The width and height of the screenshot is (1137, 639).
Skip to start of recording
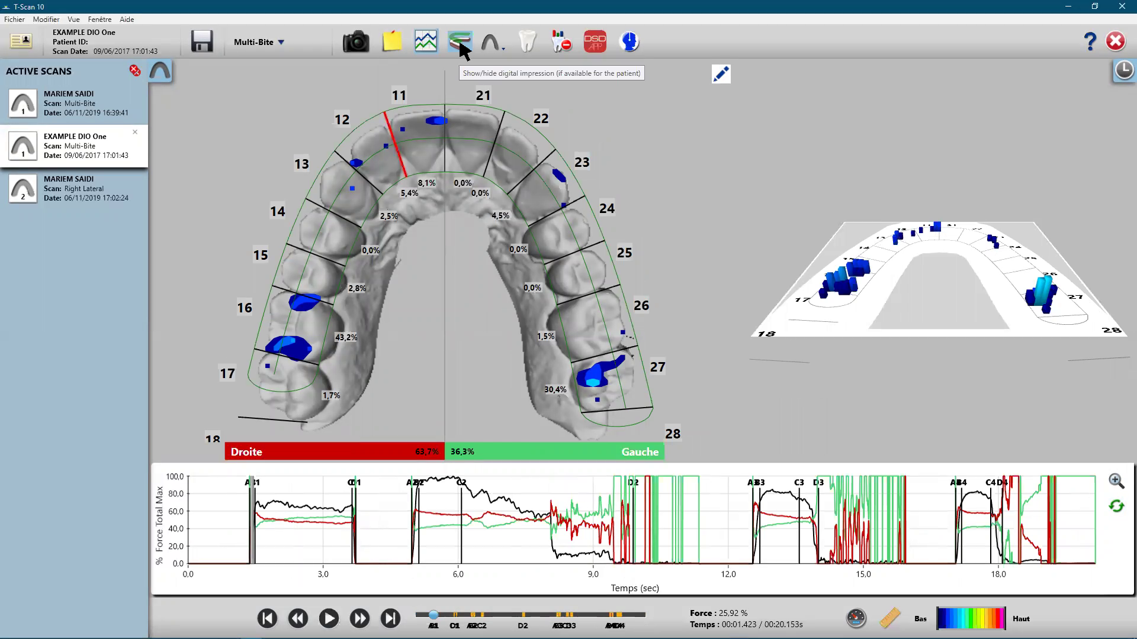click(267, 618)
